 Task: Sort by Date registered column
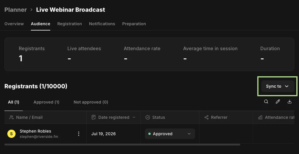(x=113, y=117)
